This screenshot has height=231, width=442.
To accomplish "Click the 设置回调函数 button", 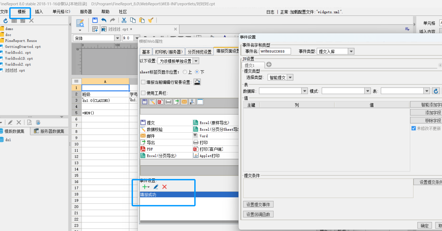I will (x=258, y=214).
